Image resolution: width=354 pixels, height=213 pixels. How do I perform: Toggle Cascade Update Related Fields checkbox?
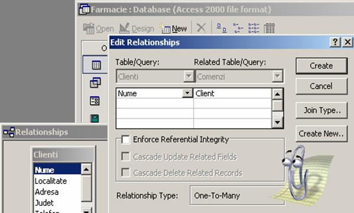coord(125,156)
